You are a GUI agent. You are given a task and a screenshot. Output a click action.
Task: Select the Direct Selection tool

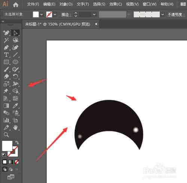pyautogui.click(x=15, y=33)
